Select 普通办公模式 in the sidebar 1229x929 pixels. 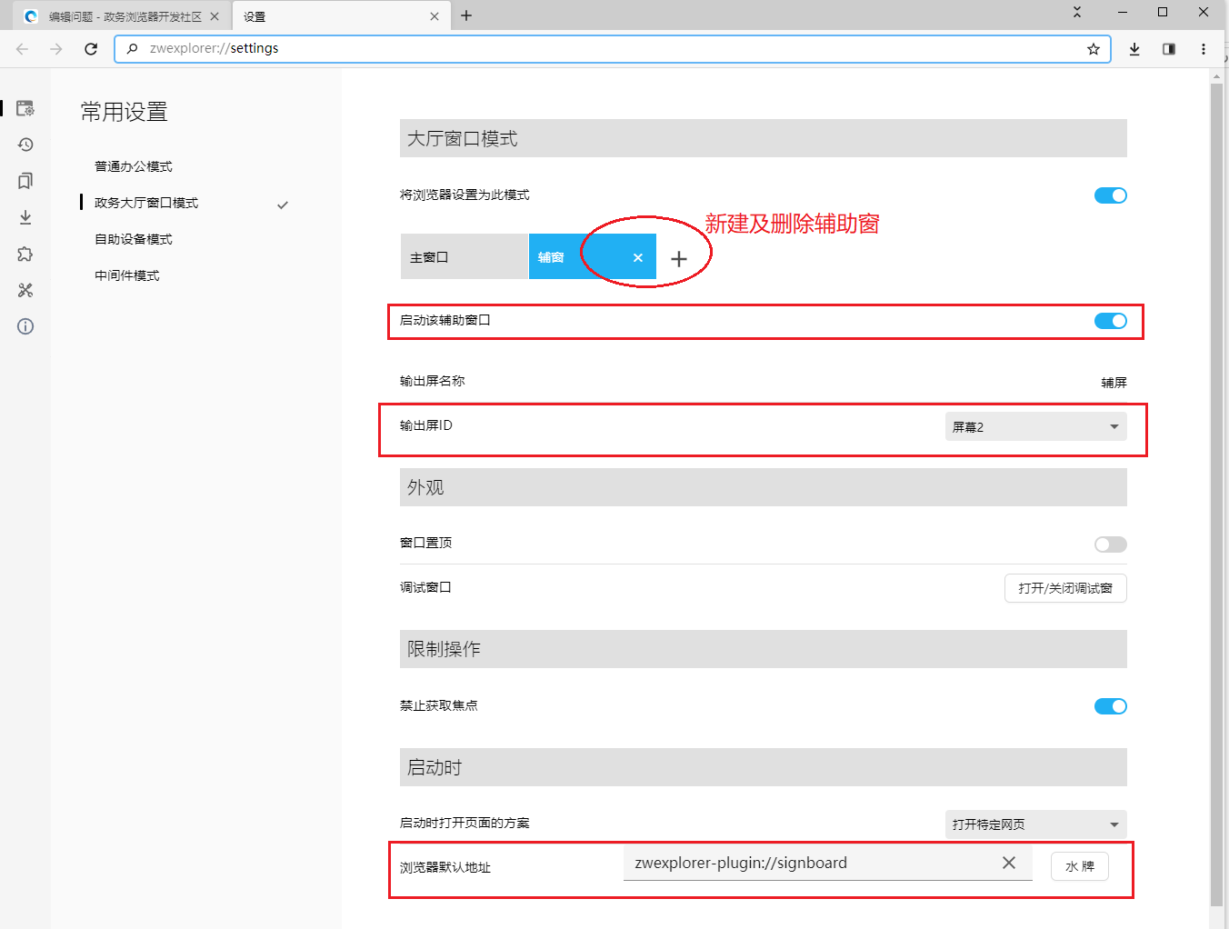(x=134, y=166)
